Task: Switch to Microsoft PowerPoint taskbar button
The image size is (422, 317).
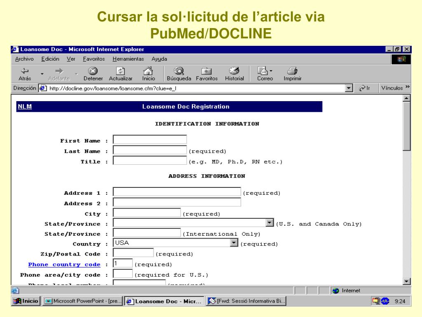Action: [x=83, y=301]
